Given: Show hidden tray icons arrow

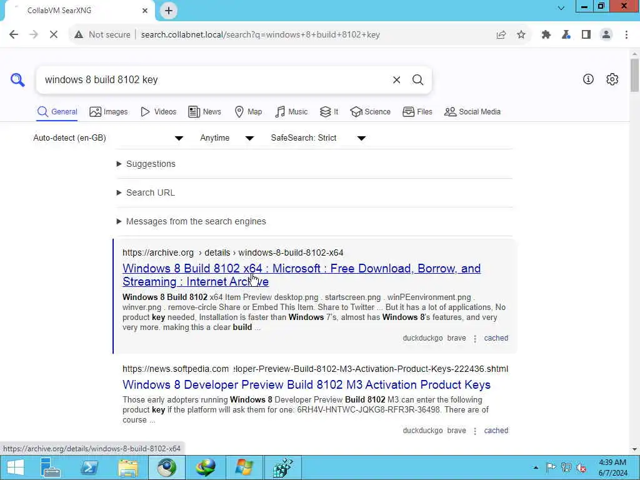Looking at the screenshot, I should 536,467.
